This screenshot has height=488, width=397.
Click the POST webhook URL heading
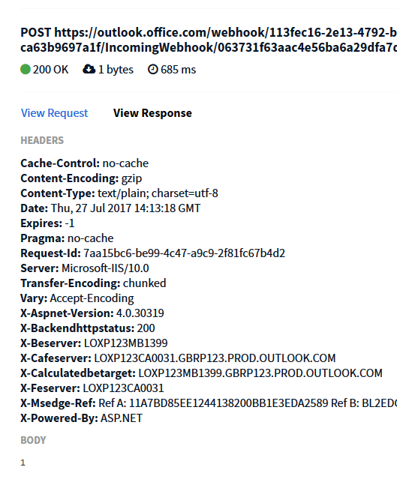click(x=209, y=40)
